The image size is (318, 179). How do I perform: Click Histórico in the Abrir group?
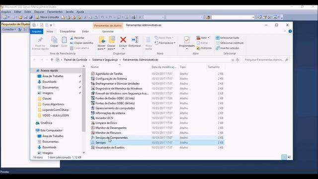click(x=204, y=48)
